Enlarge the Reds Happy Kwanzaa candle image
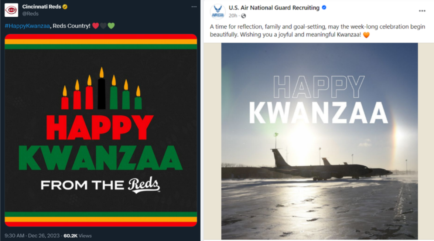The height and width of the screenshot is (241, 434). tap(101, 130)
